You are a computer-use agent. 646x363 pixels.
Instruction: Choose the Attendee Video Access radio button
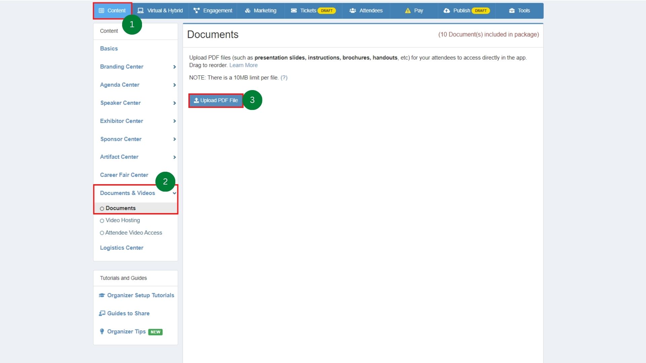click(102, 233)
